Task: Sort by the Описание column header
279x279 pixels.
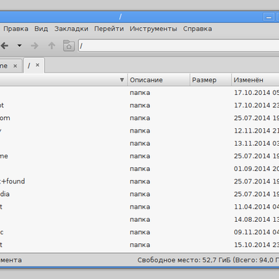Action: [158, 80]
